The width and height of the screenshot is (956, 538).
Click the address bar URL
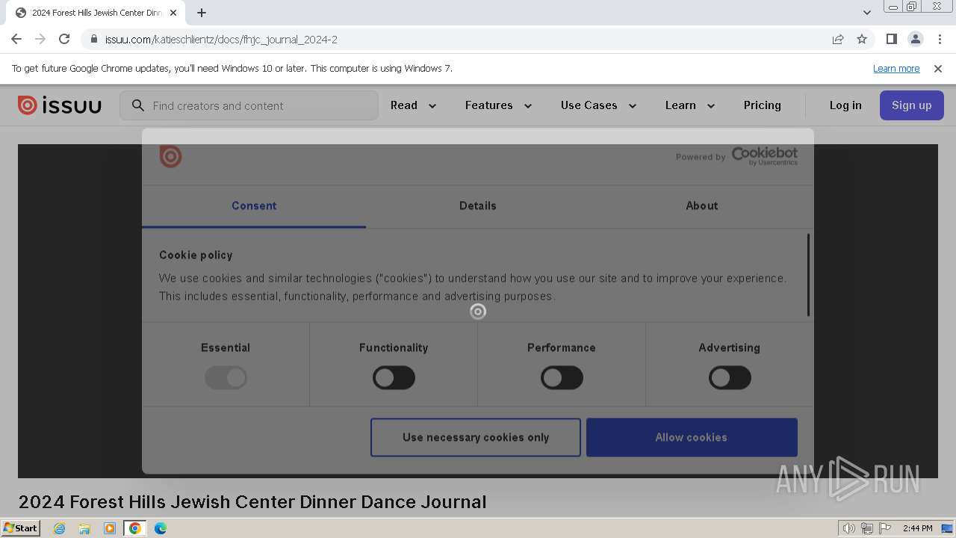coord(221,39)
